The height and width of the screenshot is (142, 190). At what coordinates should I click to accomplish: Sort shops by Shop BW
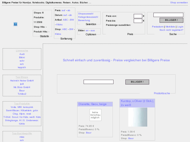click(x=71, y=29)
